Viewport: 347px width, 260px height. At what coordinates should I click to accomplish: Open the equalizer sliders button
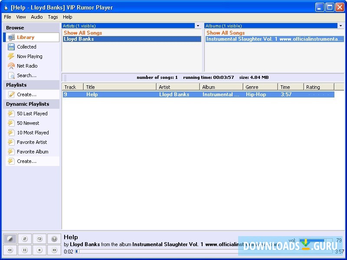[x=25, y=239]
